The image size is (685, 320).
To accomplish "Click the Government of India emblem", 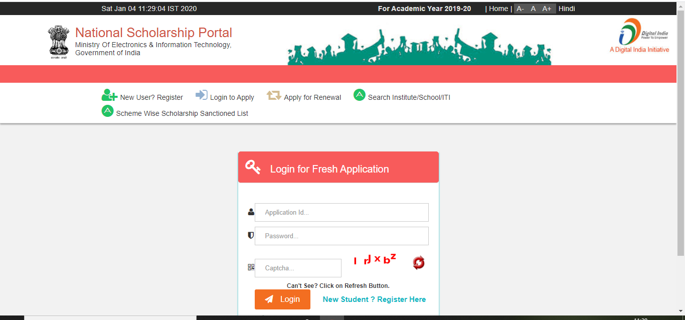I will pos(59,42).
